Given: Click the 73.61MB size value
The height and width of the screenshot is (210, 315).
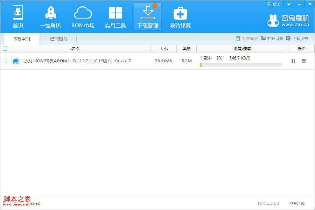Looking at the screenshot, I should click(163, 61).
